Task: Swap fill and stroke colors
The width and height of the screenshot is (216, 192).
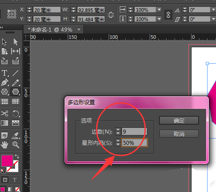Action: (17, 156)
